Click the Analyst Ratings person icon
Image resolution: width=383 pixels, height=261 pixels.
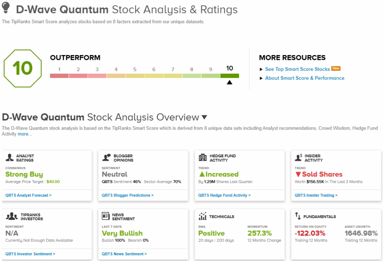pos(10,158)
